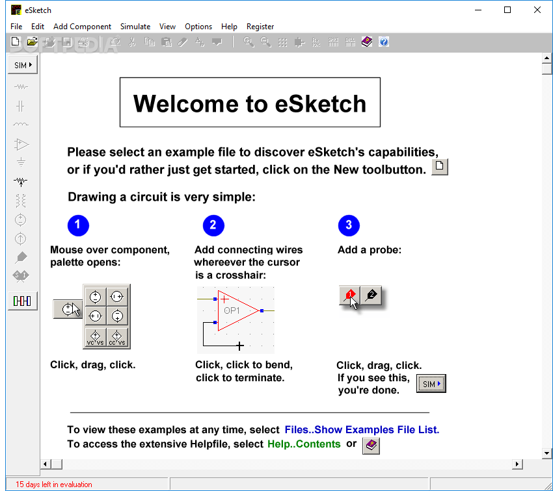This screenshot has width=553, height=491.
Task: Click the SPICE netlist toolbar icon
Action: click(333, 42)
